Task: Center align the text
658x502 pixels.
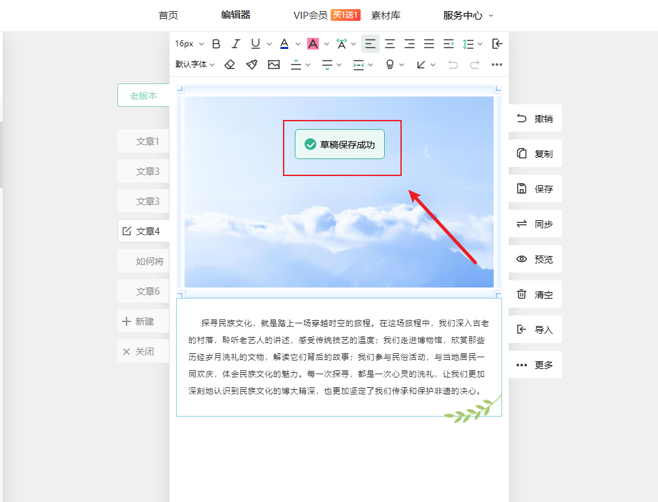Action: pos(390,44)
